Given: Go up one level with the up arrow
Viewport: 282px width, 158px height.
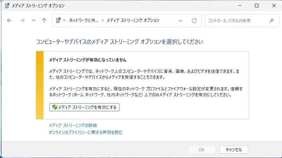Looking at the screenshot, I should pos(44,20).
